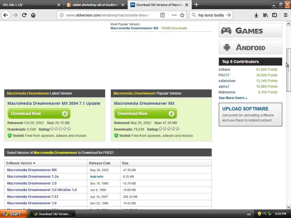Viewport: 291px width, 218px height.
Task: Download popular Macromedia Dreamweaver MX now
Action: [145, 114]
